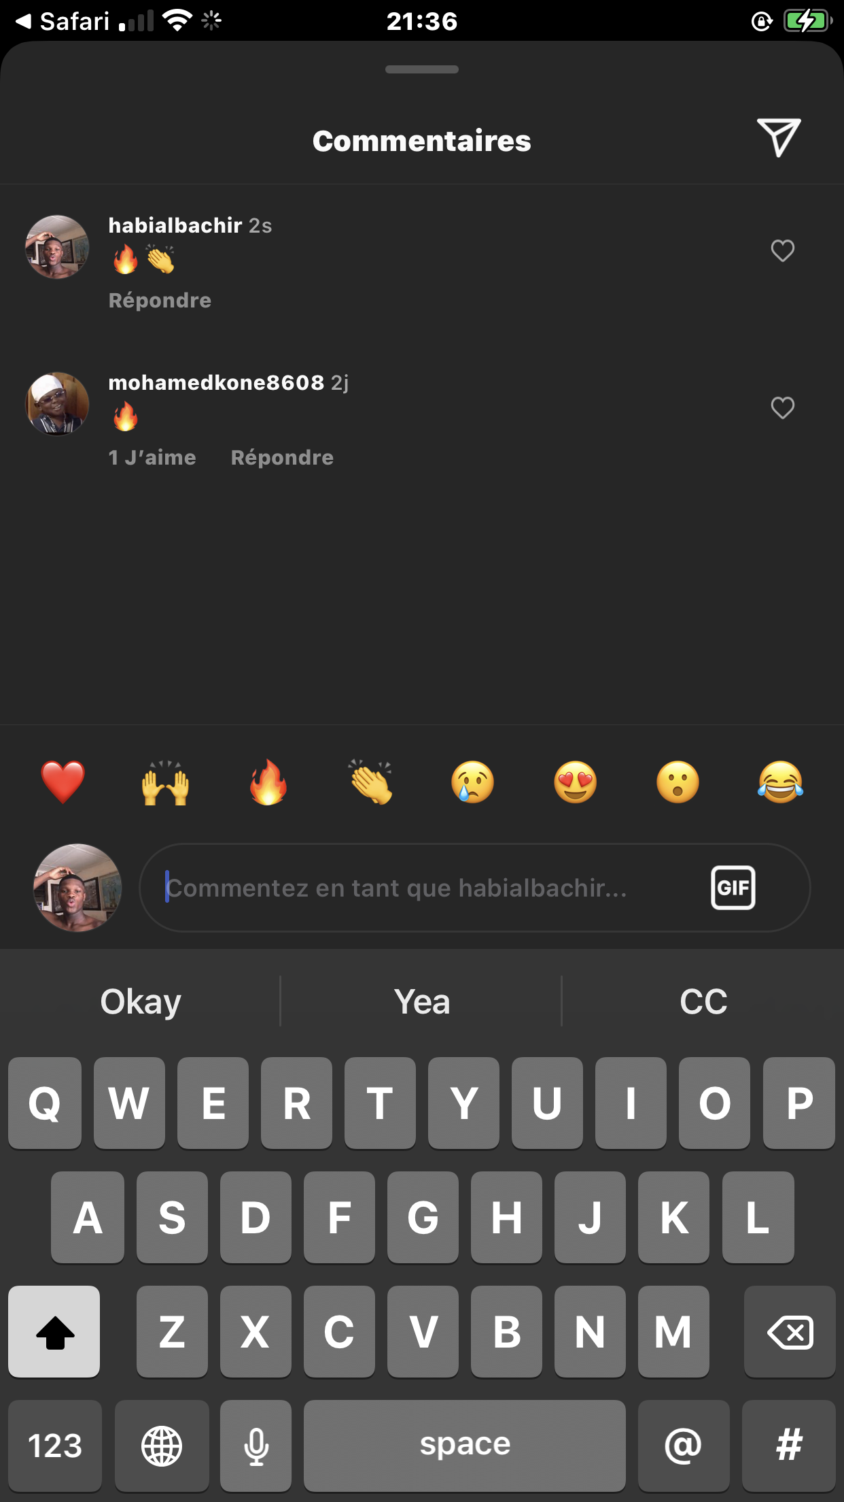Like mohamedkone8608's comment with the heart
This screenshot has width=844, height=1502.
click(x=782, y=407)
